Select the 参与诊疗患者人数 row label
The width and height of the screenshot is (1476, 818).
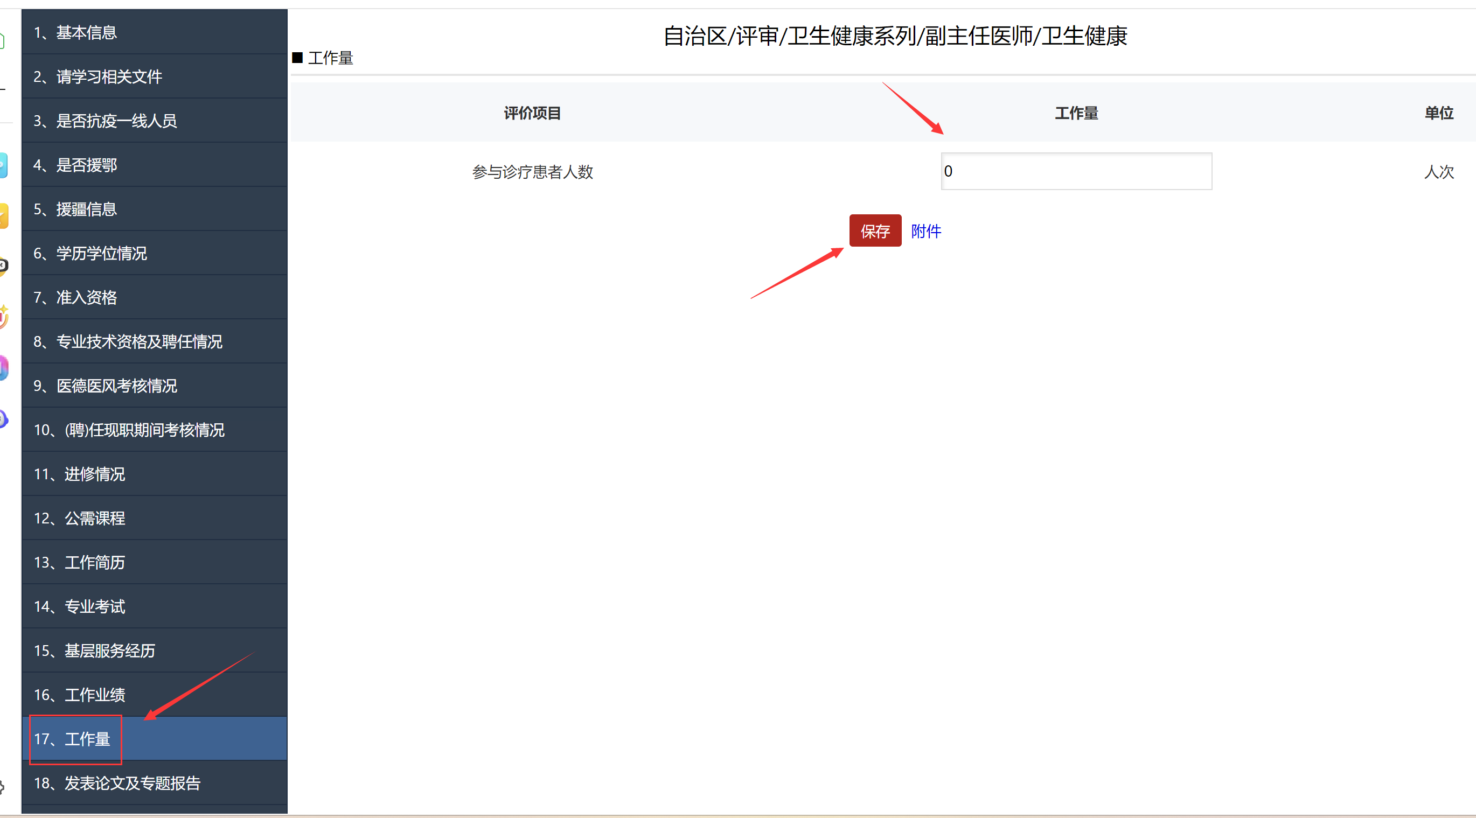tap(532, 171)
